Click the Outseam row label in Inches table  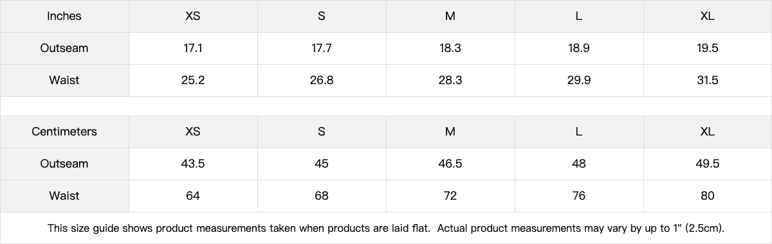pyautogui.click(x=64, y=48)
